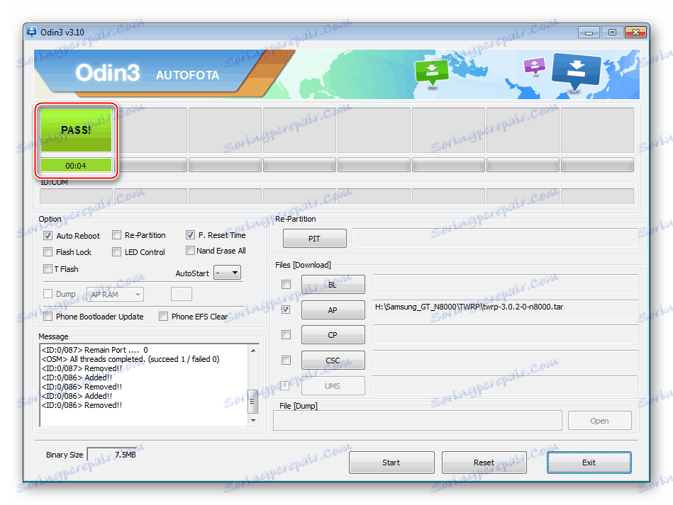Click the CP file button
Screen dimensions: 673x505
pos(333,335)
